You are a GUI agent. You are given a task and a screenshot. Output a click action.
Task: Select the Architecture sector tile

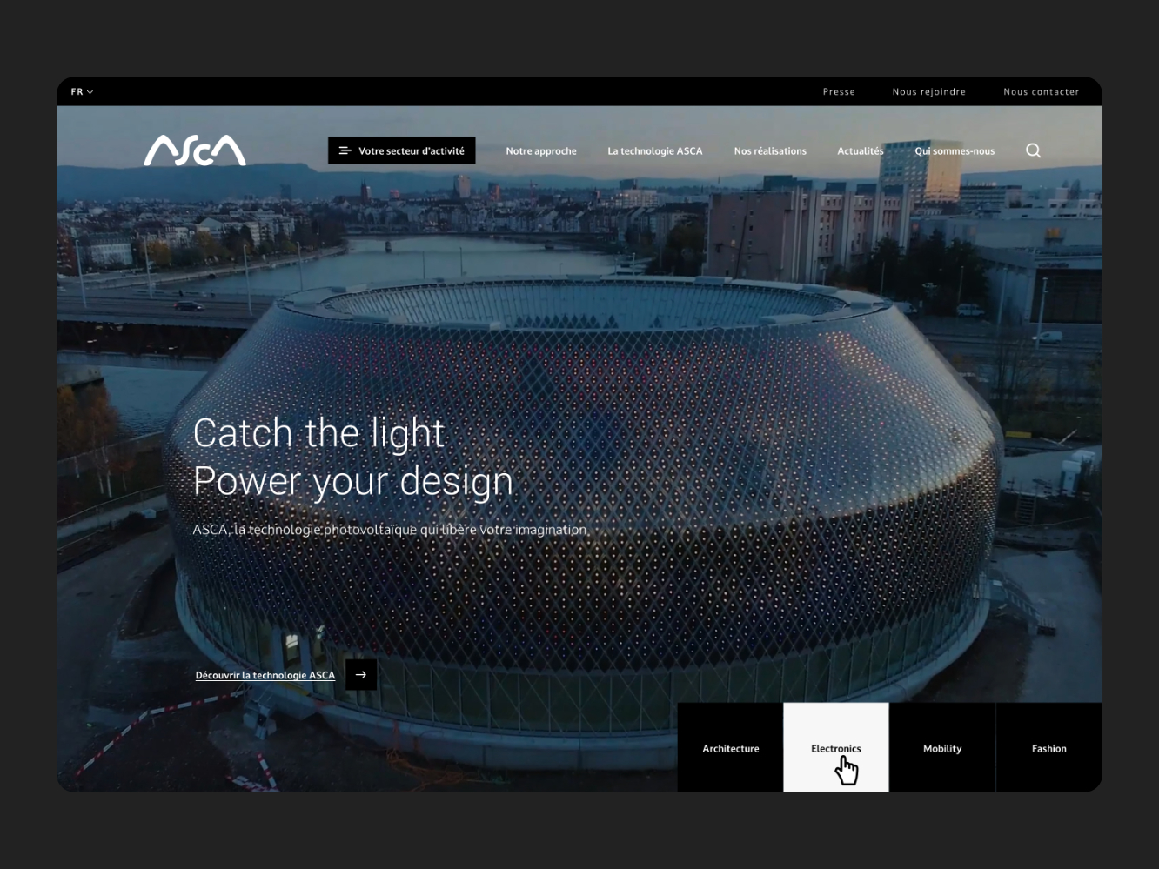coord(731,748)
